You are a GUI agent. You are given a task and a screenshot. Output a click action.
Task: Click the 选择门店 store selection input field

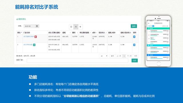77,60
